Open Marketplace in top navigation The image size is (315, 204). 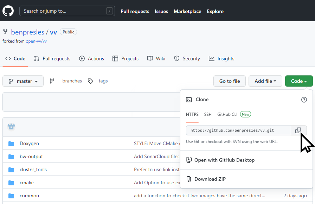tap(187, 11)
